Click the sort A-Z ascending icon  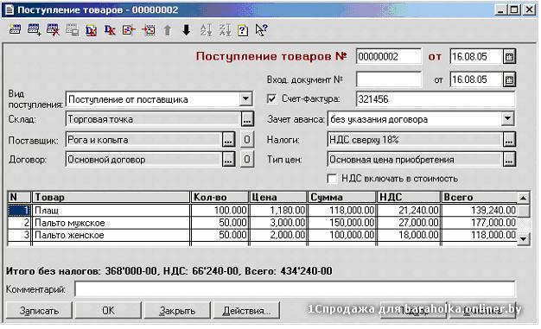point(206,30)
